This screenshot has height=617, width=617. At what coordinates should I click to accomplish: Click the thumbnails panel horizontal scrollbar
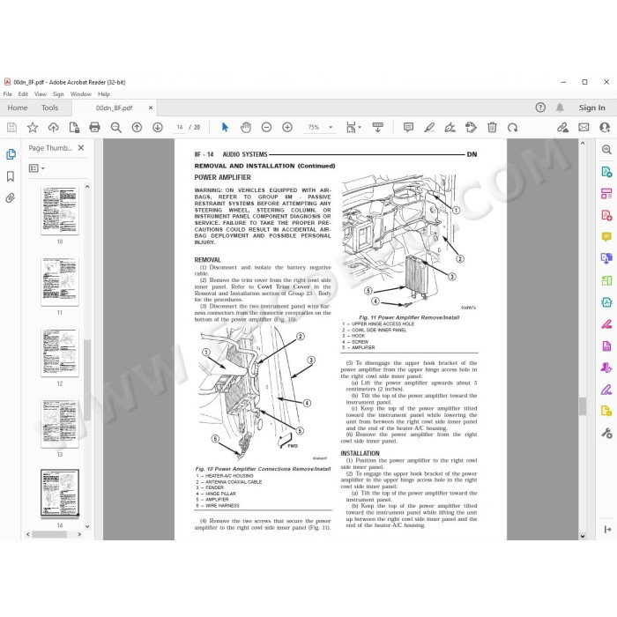49,534
